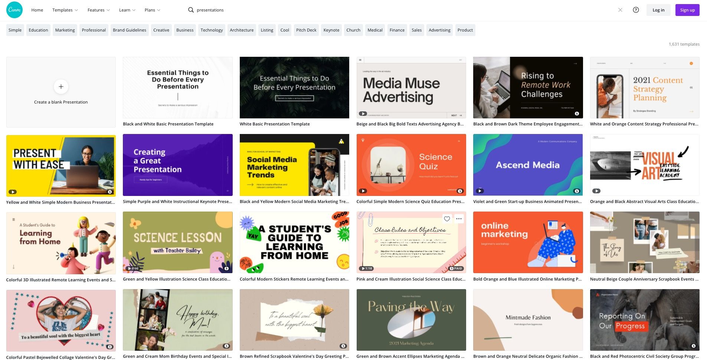Go to Home in the navigation bar
Screen dimensions: 707x360
click(x=37, y=10)
